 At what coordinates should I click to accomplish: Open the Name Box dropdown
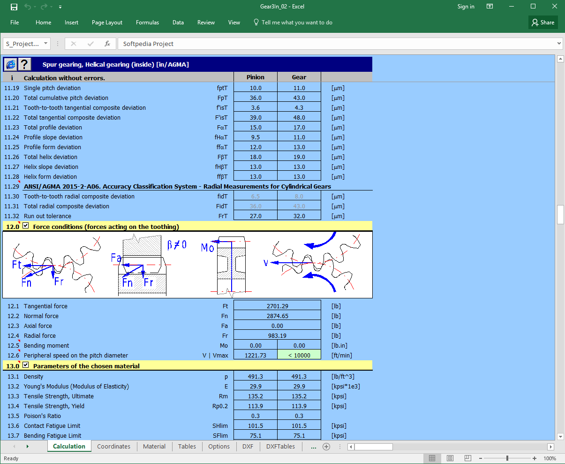coord(45,43)
